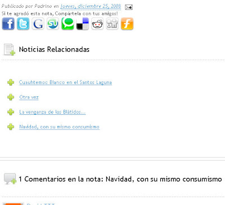
Task: Share on Technorati green bubble icon
Action: (67, 24)
